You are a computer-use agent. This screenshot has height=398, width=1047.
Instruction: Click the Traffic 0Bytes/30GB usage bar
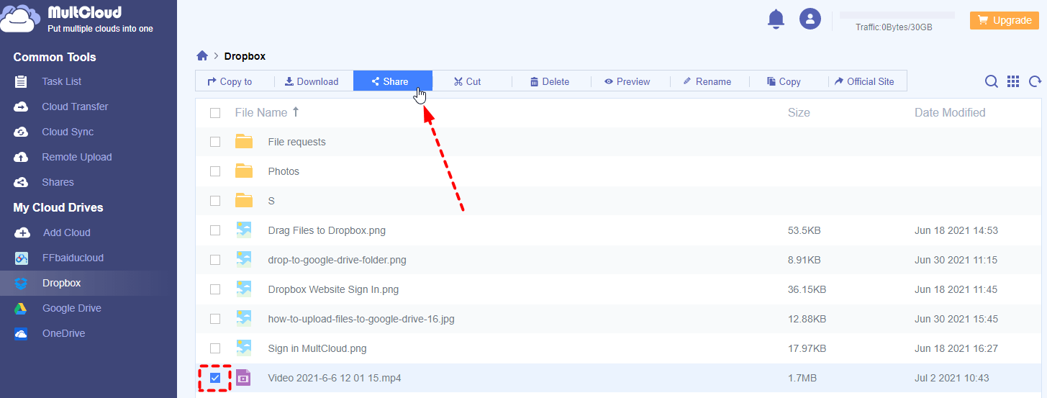pos(897,15)
